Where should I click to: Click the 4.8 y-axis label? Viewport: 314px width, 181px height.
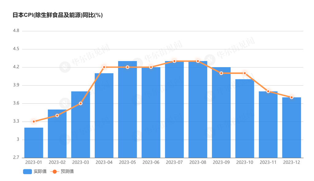point(16,31)
